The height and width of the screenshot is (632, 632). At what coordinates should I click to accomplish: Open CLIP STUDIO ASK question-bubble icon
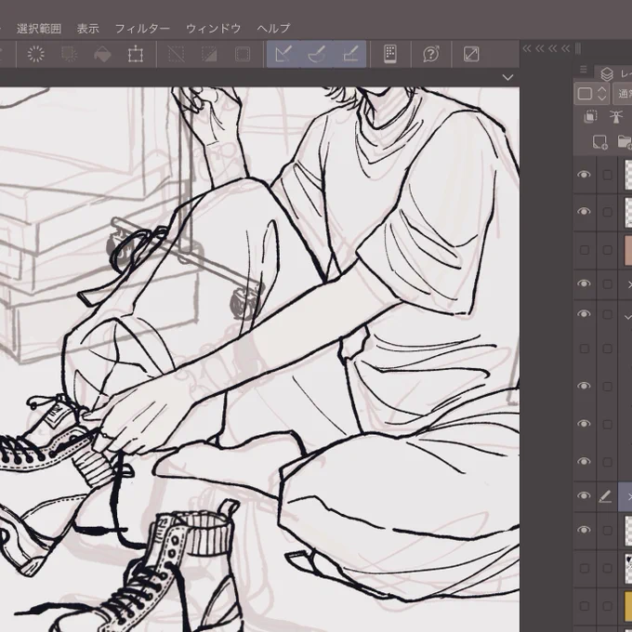click(x=431, y=54)
